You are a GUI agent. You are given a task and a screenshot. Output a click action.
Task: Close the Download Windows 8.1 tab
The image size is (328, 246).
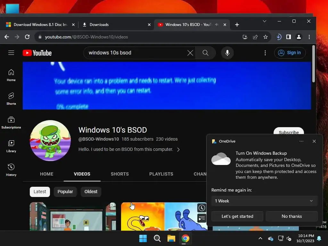pos(73,25)
